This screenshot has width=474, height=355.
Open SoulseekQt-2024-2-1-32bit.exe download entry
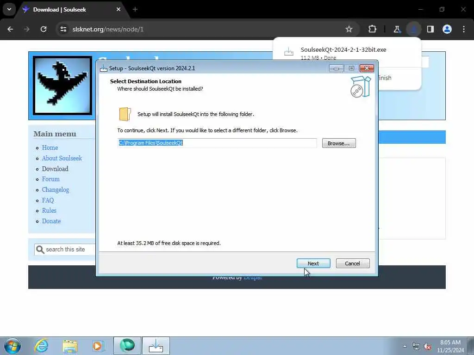point(343,49)
